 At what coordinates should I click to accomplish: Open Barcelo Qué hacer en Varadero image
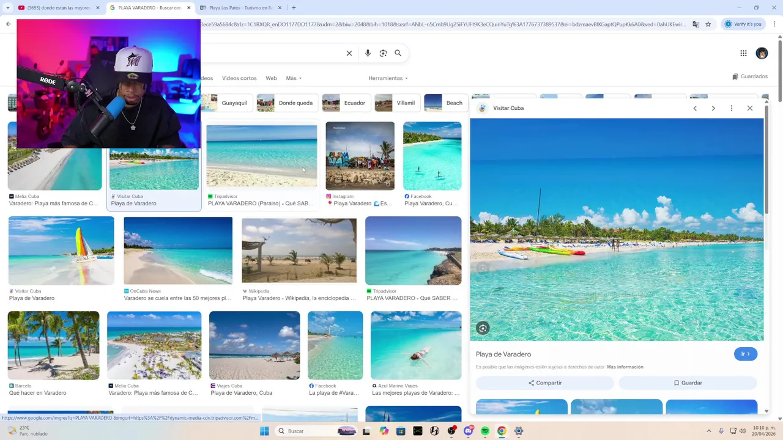53,345
